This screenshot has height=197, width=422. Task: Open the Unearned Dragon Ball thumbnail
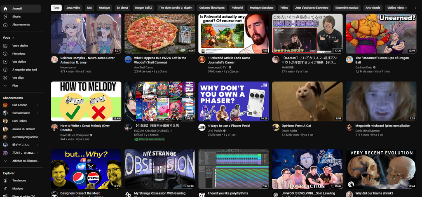381,34
